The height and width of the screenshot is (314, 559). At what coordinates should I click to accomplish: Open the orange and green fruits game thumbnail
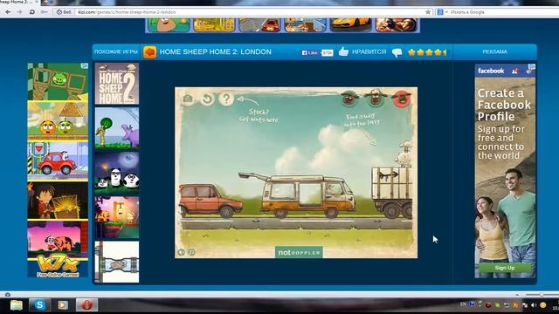(58, 120)
